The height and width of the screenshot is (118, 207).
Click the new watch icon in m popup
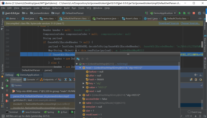[78, 59]
